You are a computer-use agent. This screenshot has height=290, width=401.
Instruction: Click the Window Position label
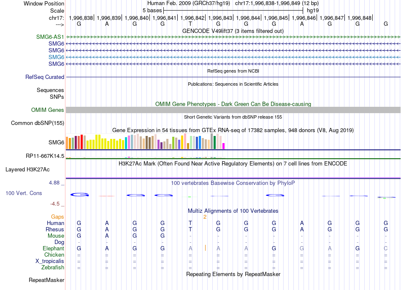click(44, 3)
